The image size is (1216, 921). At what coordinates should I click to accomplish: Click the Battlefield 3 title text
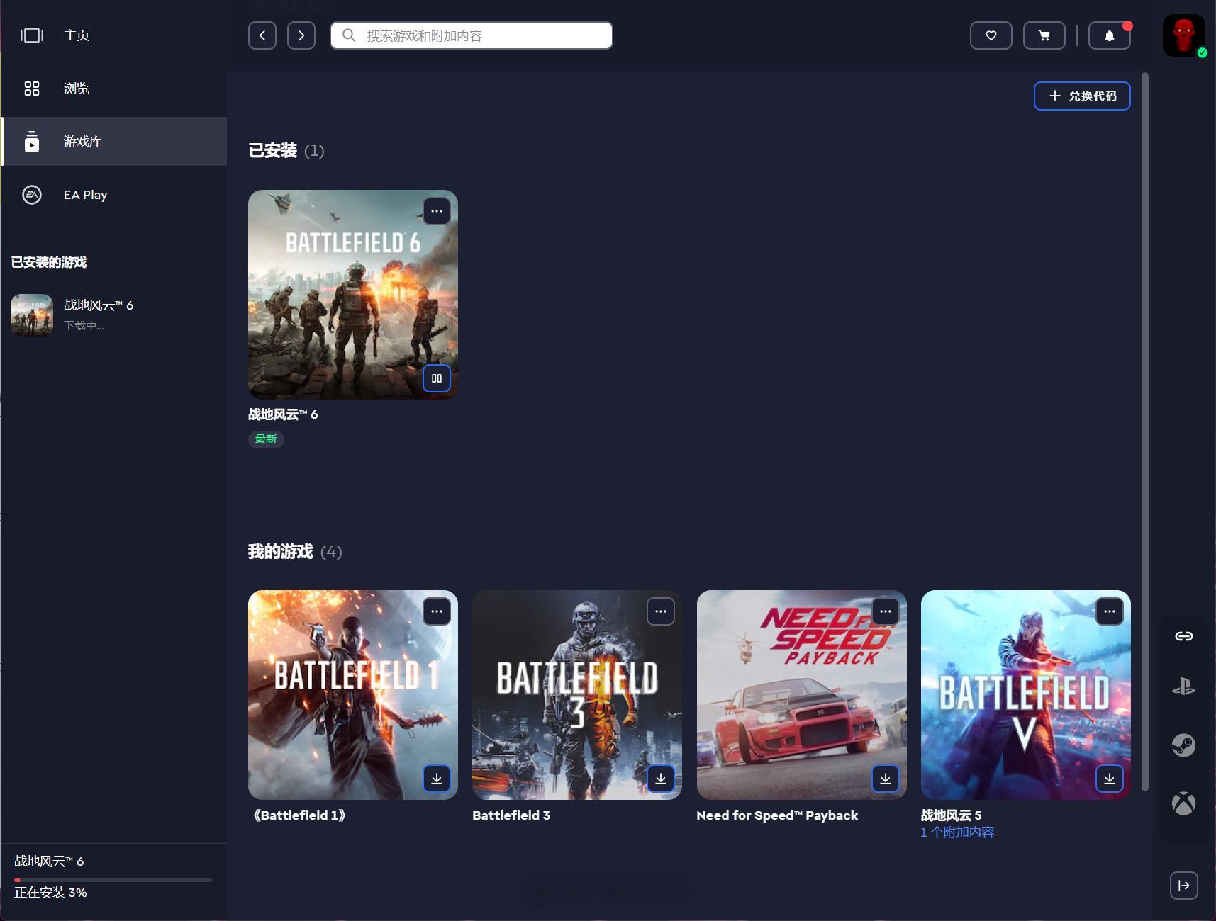(x=511, y=815)
